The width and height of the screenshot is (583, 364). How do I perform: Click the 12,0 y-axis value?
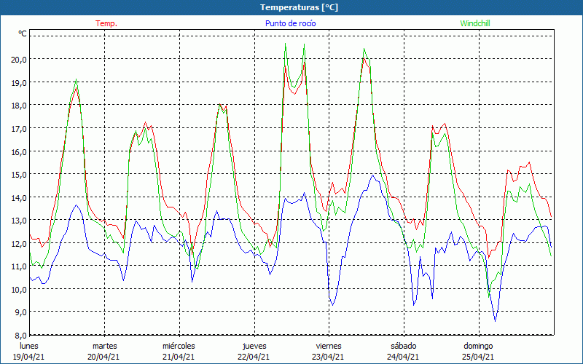pyautogui.click(x=19, y=243)
